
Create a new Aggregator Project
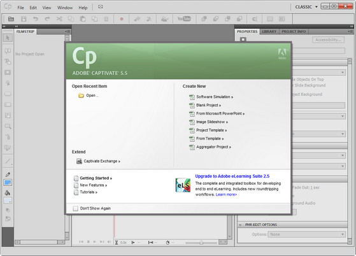tap(213, 147)
